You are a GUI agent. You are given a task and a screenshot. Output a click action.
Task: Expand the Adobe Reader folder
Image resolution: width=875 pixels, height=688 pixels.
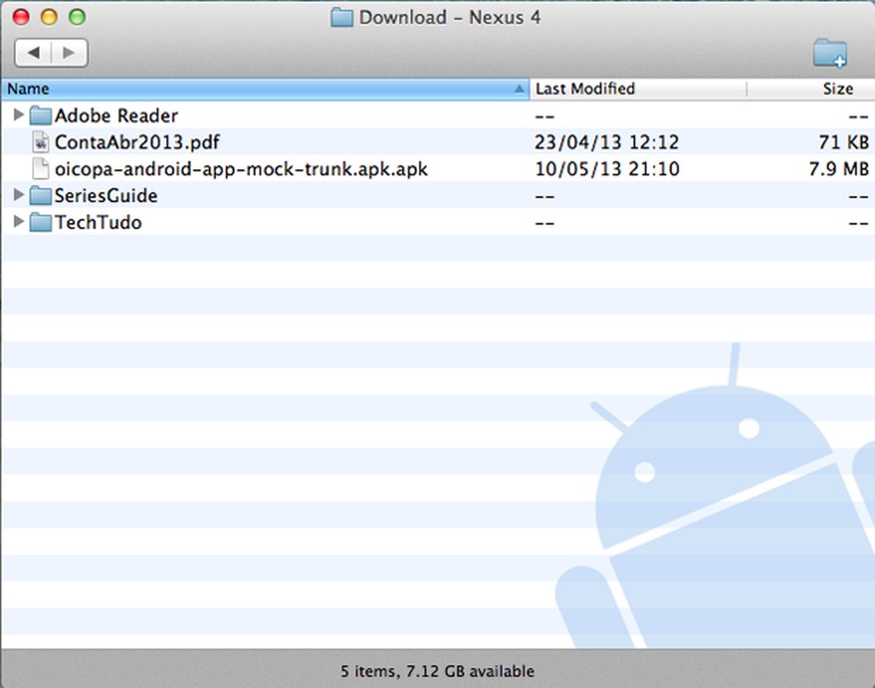pyautogui.click(x=19, y=115)
